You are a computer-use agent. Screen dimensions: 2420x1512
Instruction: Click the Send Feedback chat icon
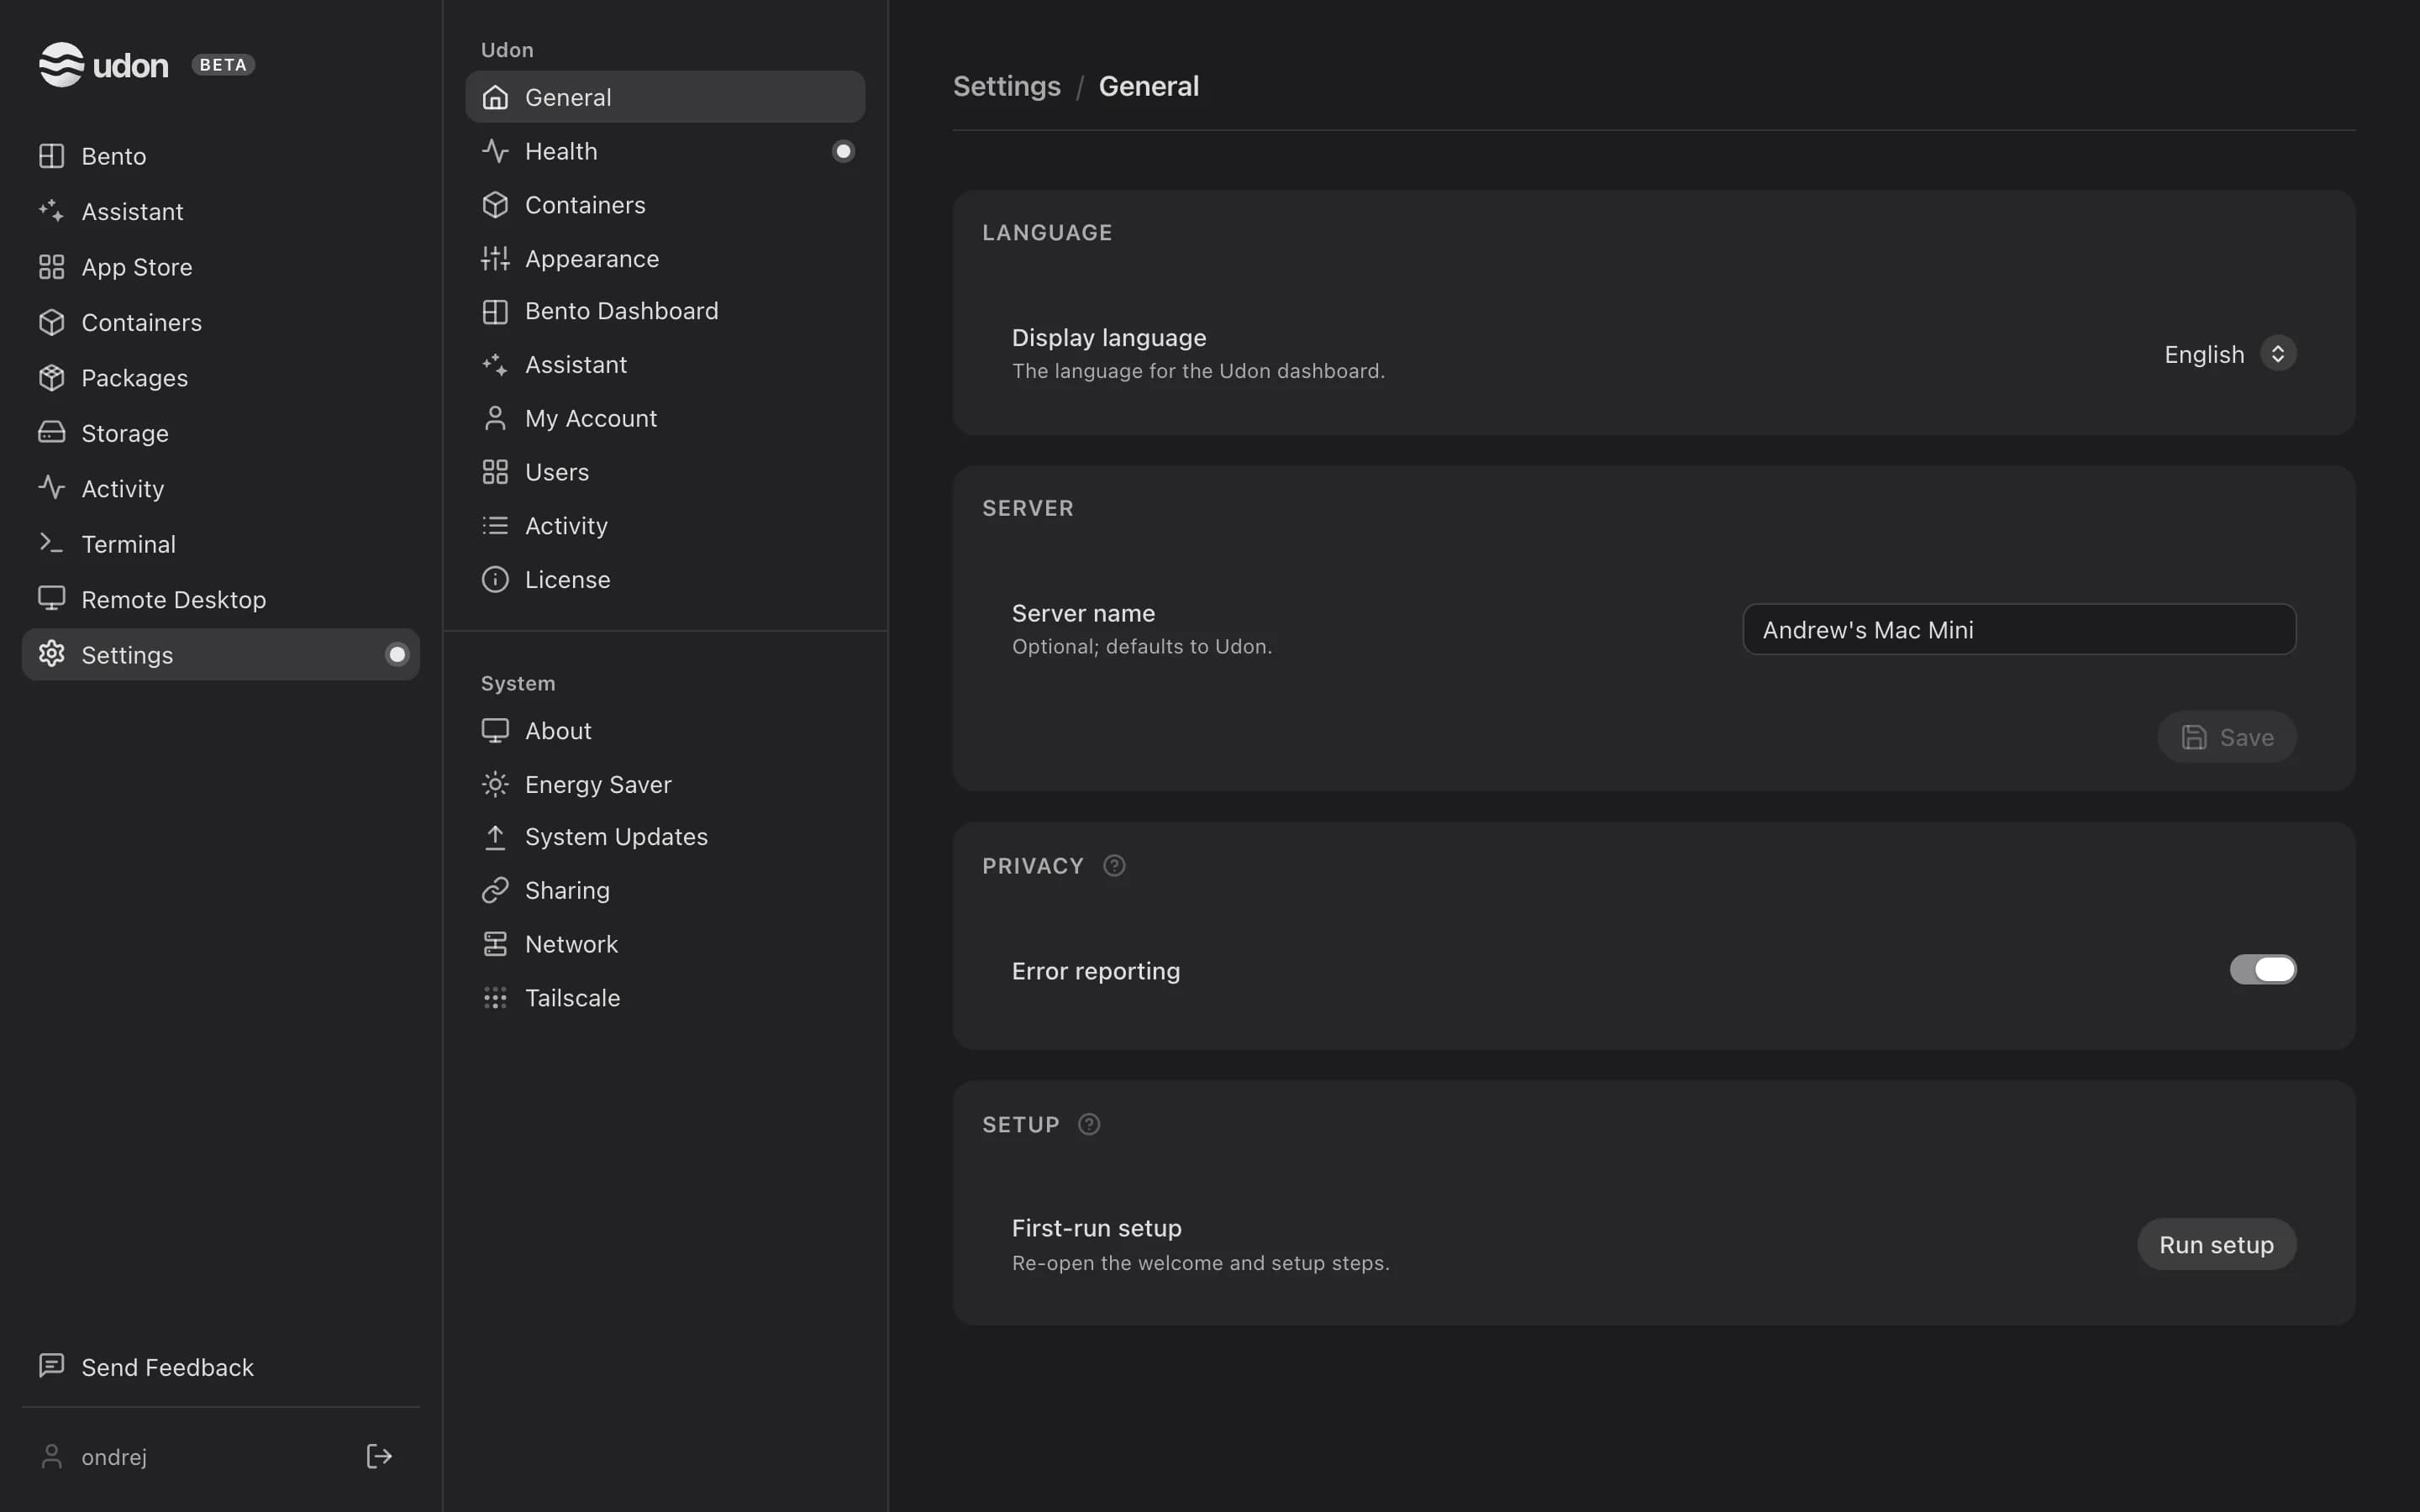click(51, 1366)
